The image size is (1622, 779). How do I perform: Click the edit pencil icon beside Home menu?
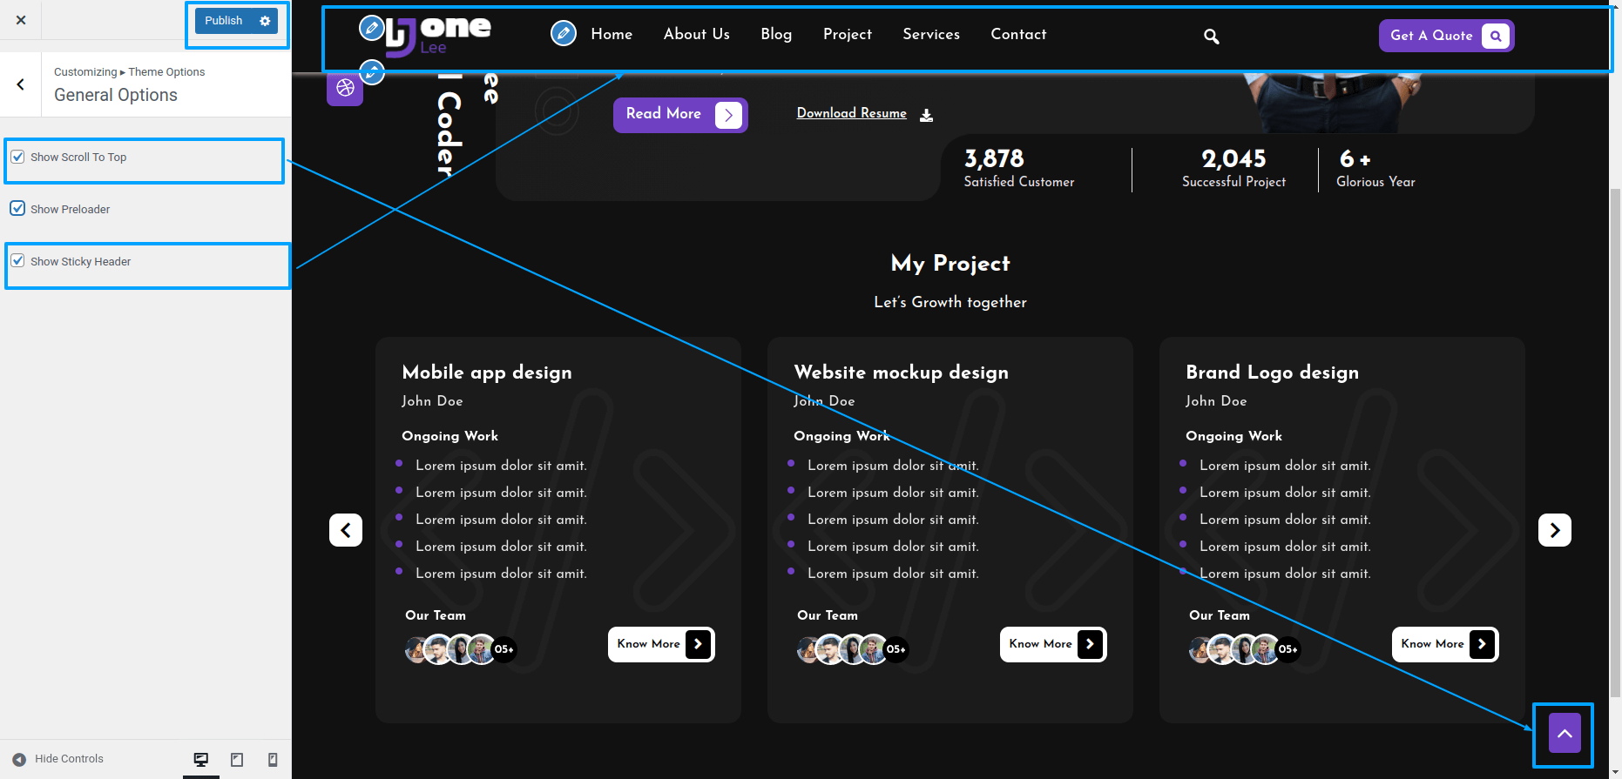[564, 34]
